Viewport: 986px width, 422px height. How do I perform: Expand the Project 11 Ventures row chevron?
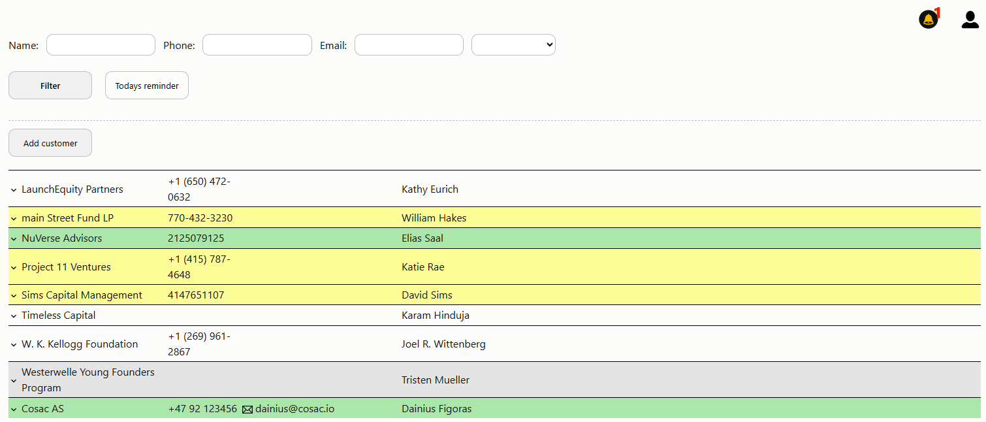pyautogui.click(x=14, y=268)
